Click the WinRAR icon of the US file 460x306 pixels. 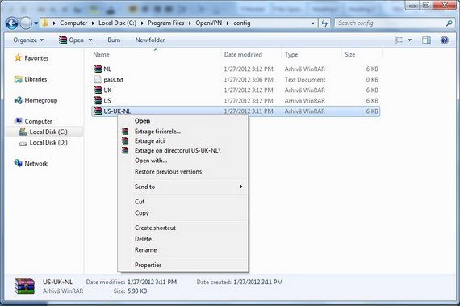[98, 101]
